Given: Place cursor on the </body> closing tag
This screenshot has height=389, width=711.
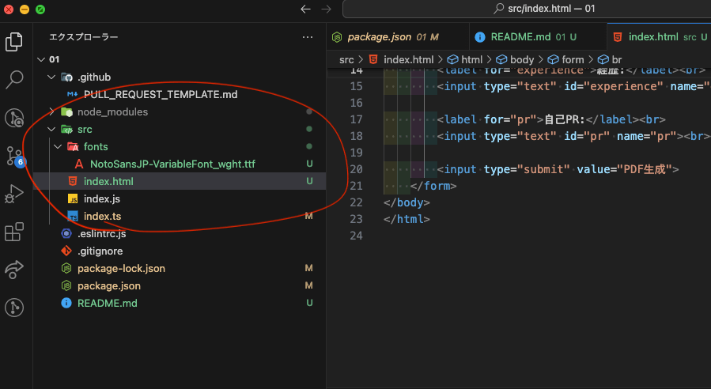Looking at the screenshot, I should point(407,202).
